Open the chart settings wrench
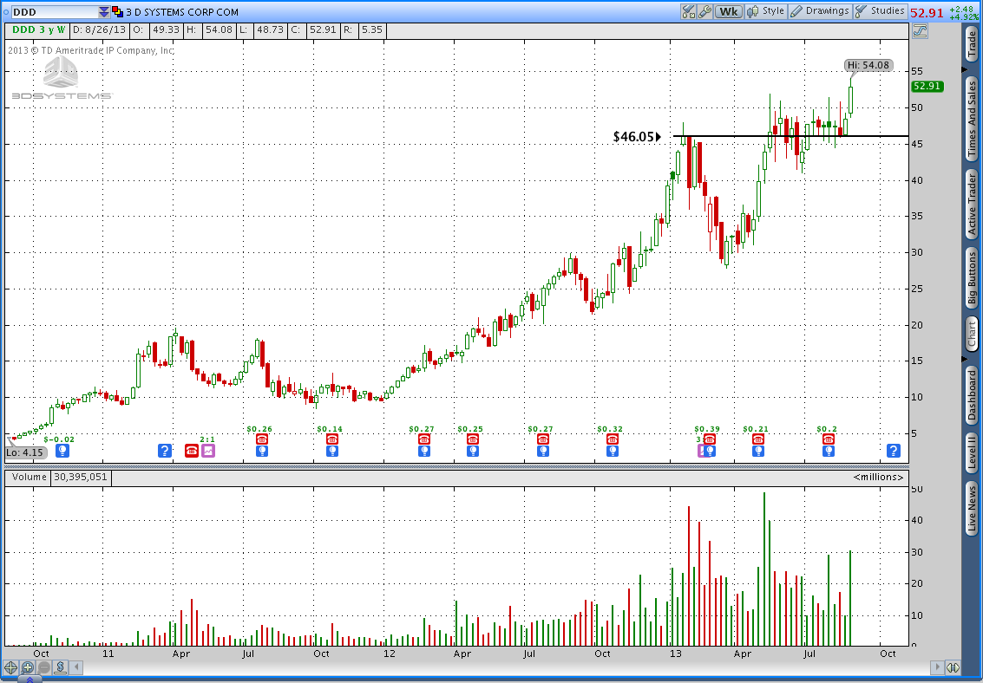The height and width of the screenshot is (683, 983). 705,11
